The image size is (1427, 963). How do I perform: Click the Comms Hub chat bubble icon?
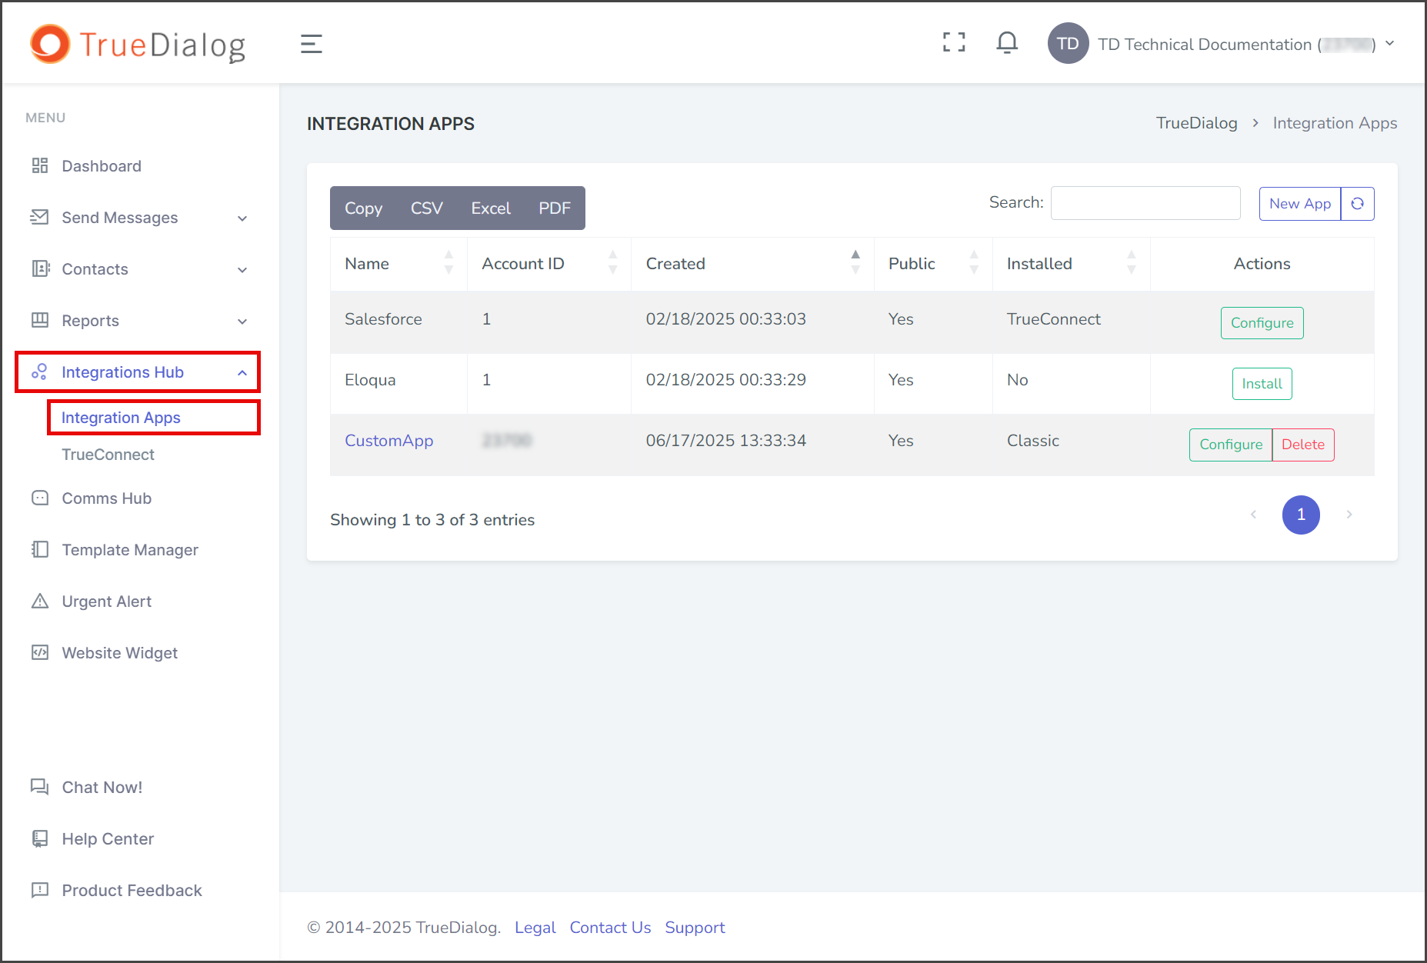click(40, 498)
